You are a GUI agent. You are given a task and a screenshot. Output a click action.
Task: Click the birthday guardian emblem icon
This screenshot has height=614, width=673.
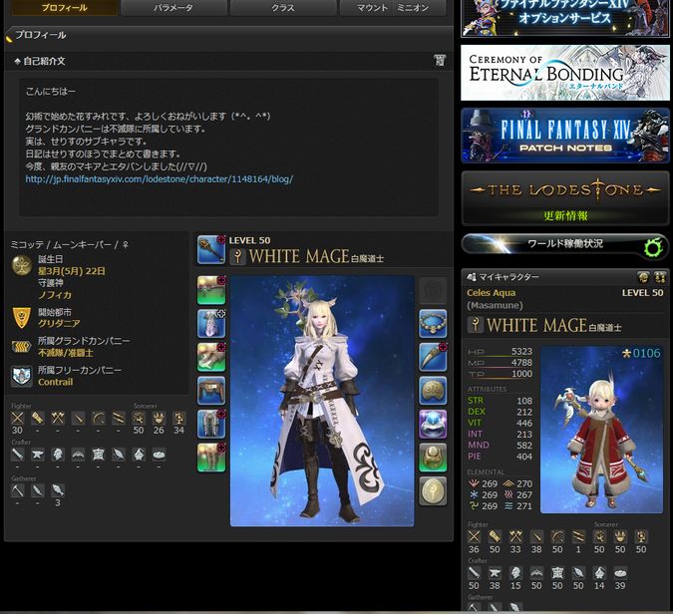pyautogui.click(x=22, y=265)
